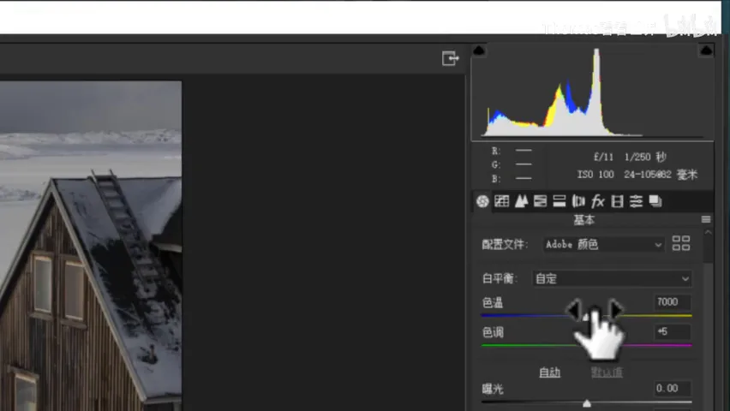Viewport: 730px width, 411px height.
Task: Click the 曝光 exposure slider handle
Action: pyautogui.click(x=587, y=403)
